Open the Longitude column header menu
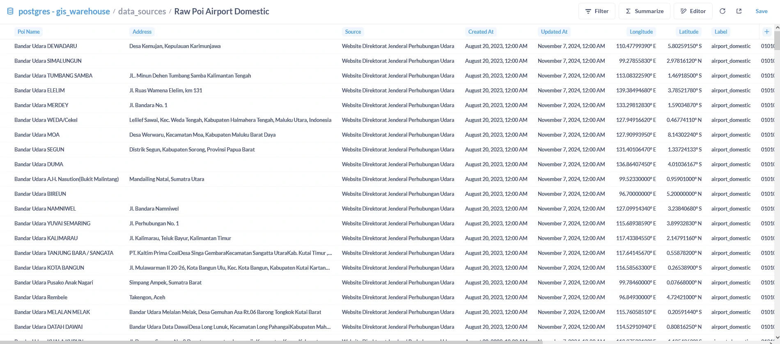 tap(641, 32)
